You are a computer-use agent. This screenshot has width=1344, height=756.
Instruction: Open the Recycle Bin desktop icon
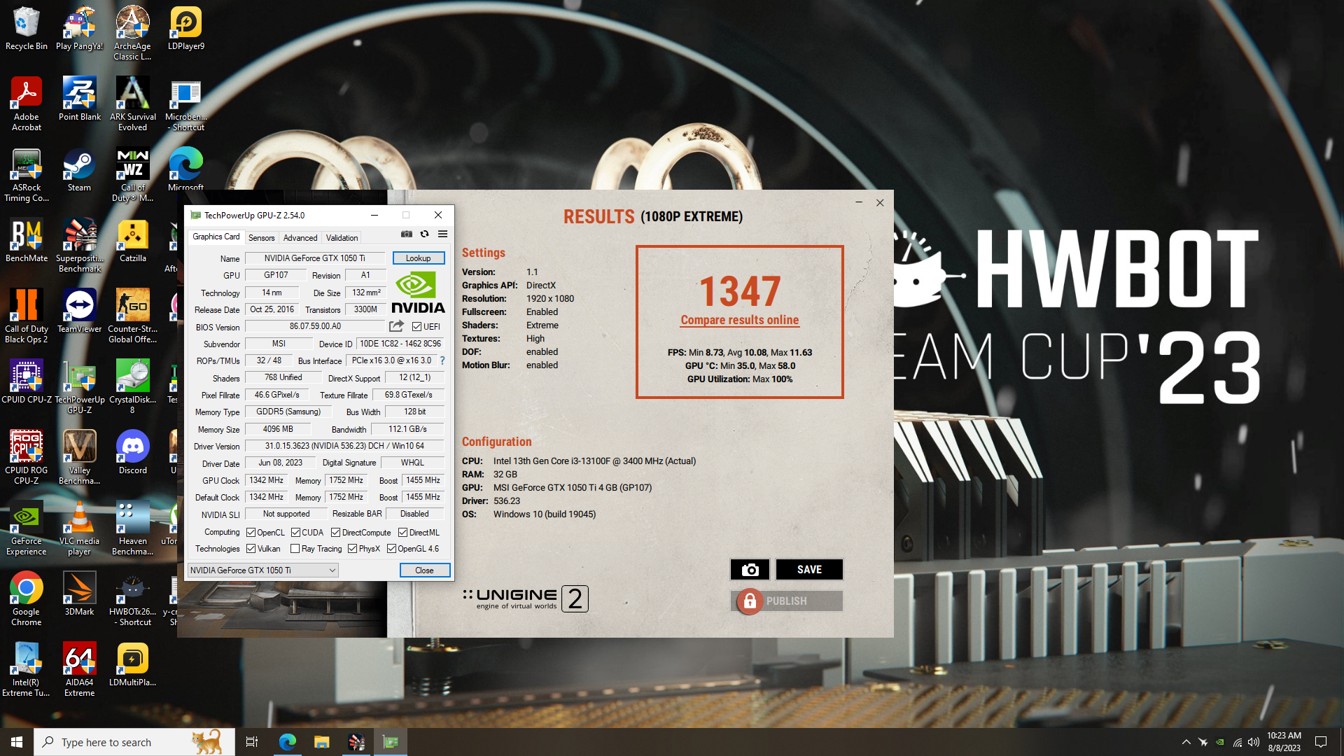point(27,29)
